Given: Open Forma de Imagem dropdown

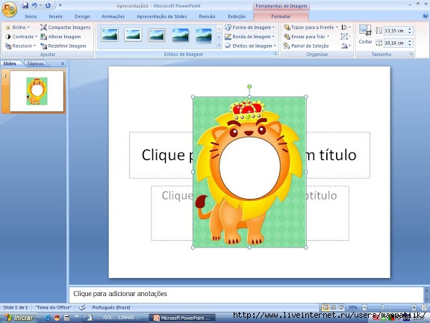Looking at the screenshot, I should (250, 28).
